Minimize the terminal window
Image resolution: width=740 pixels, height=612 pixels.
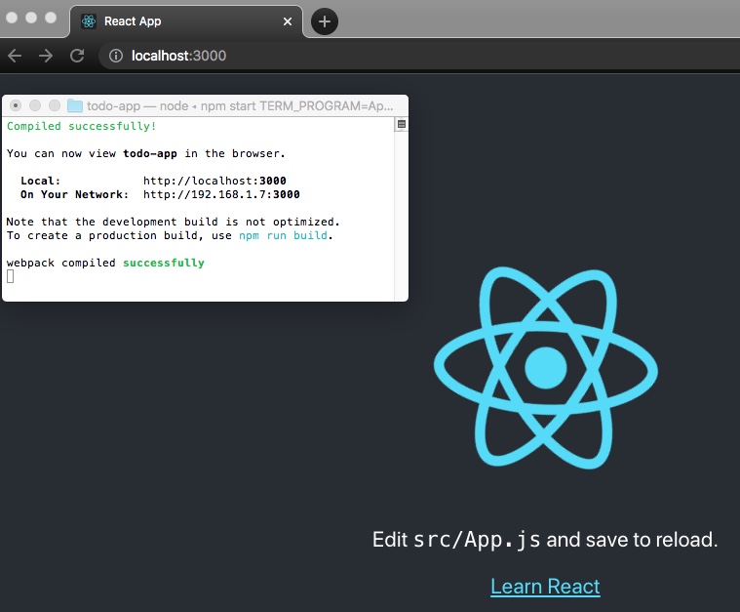point(35,105)
